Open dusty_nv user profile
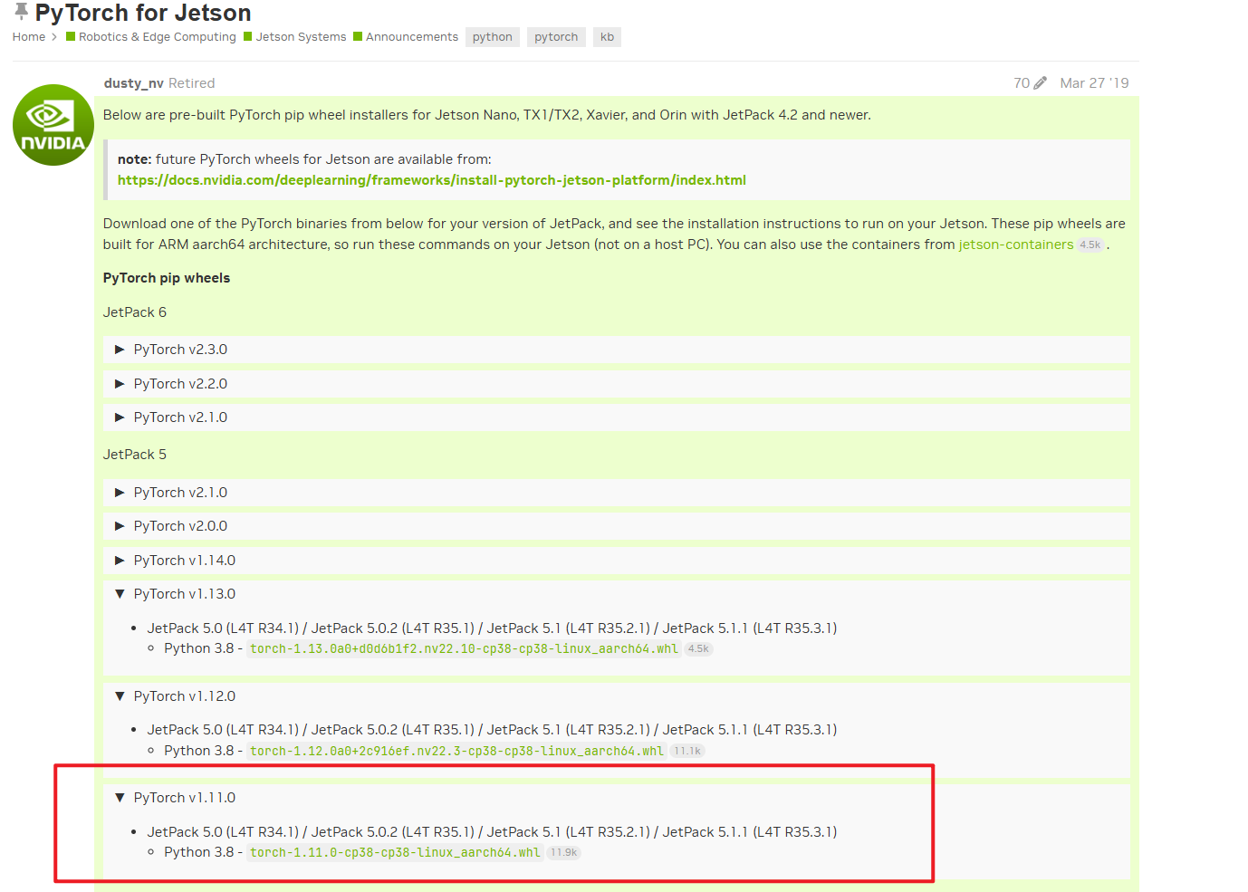The image size is (1248, 892). [x=134, y=83]
